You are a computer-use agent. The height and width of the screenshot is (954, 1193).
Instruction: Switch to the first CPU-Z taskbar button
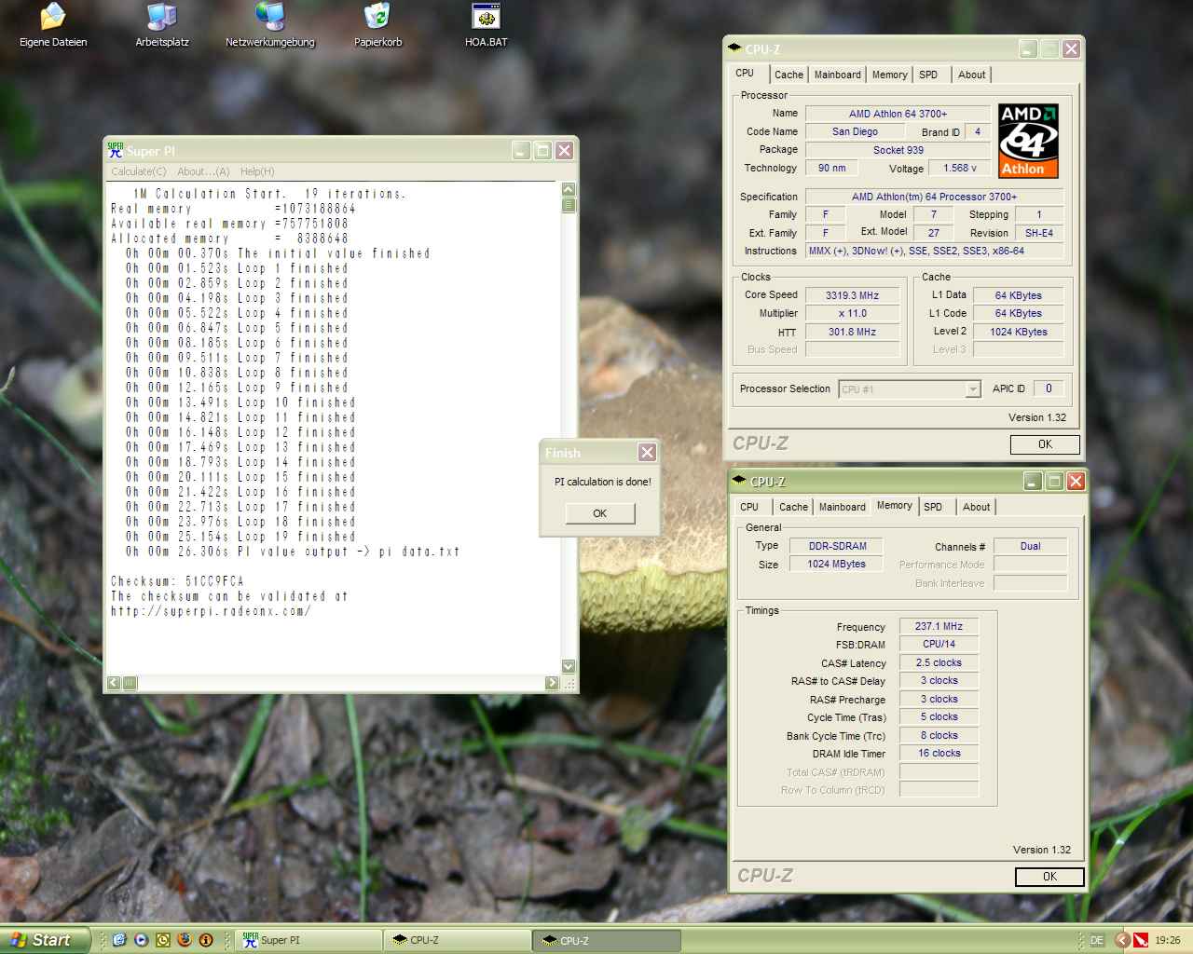(457, 940)
